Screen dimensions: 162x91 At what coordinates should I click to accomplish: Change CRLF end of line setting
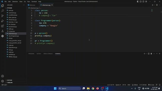click(x=129, y=85)
